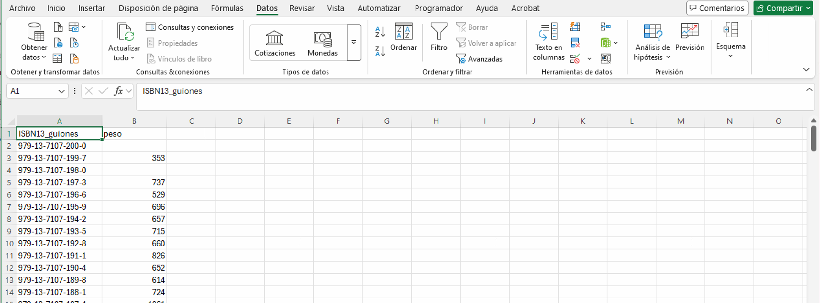Open recent sources clock-document icon
Image resolution: width=820 pixels, height=303 pixels.
point(74,43)
